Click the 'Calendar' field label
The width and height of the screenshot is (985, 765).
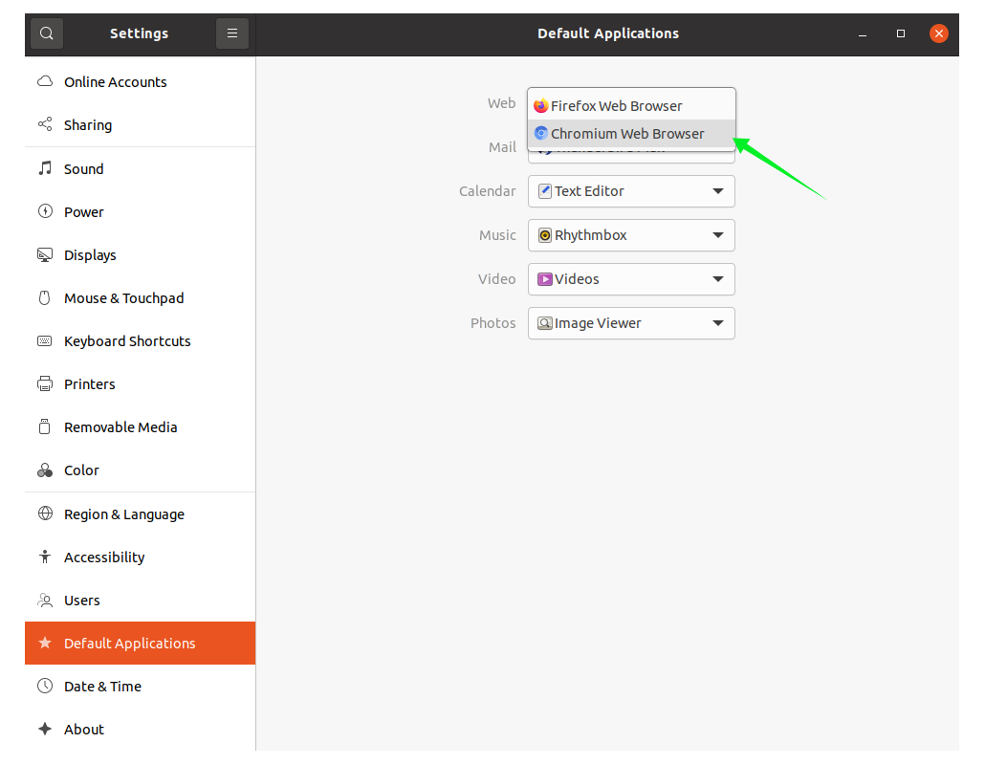pyautogui.click(x=488, y=191)
